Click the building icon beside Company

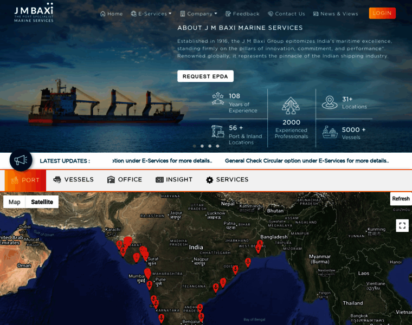(x=183, y=14)
